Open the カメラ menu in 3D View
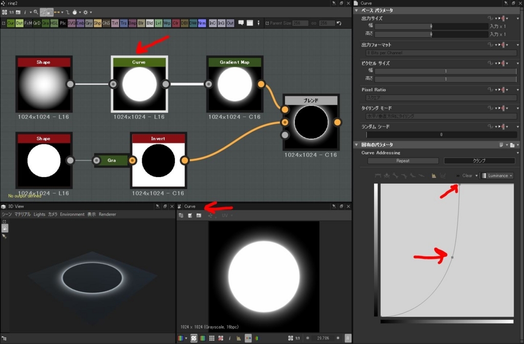Viewport: 524px width, 344px height. tap(53, 214)
